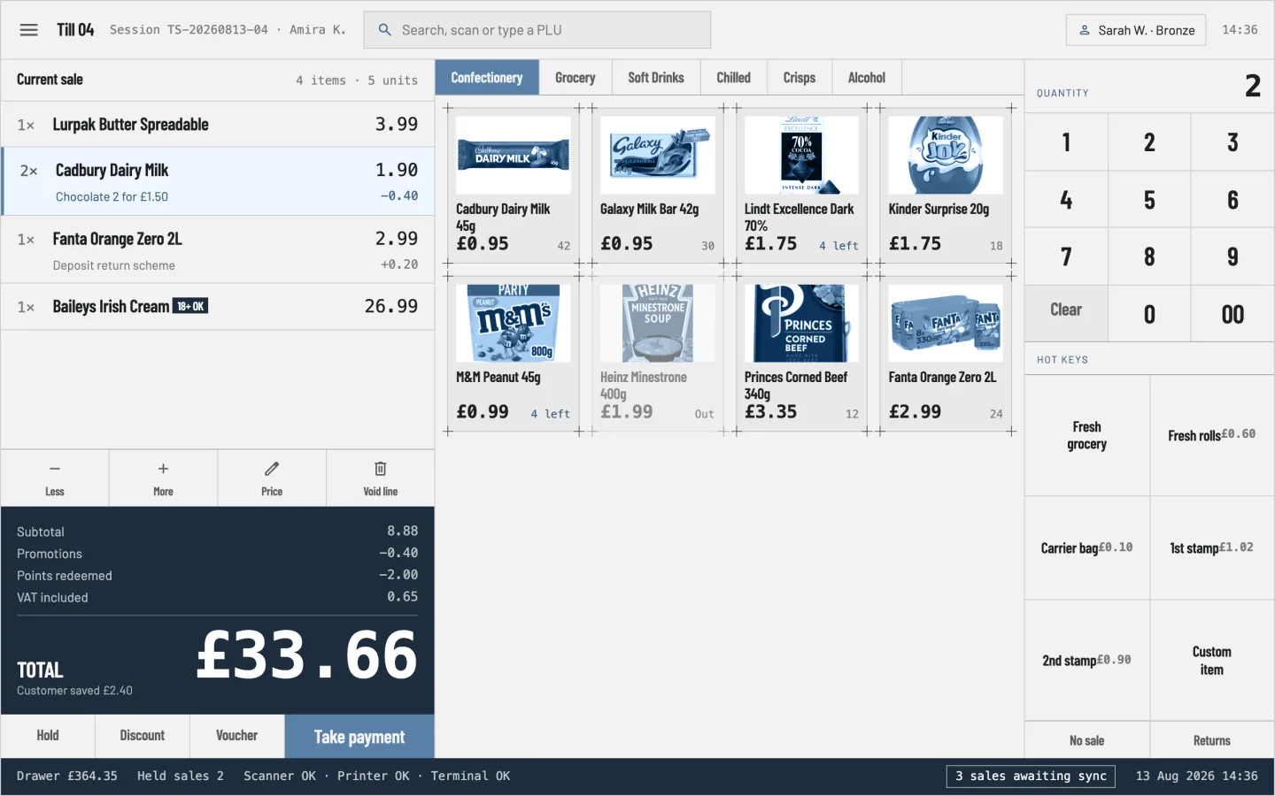Image resolution: width=1275 pixels, height=796 pixels.
Task: Click the Customer saved £2.40 text
Action: pos(74,691)
